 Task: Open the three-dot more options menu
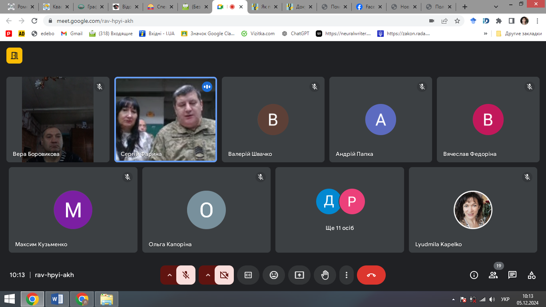[x=347, y=275]
